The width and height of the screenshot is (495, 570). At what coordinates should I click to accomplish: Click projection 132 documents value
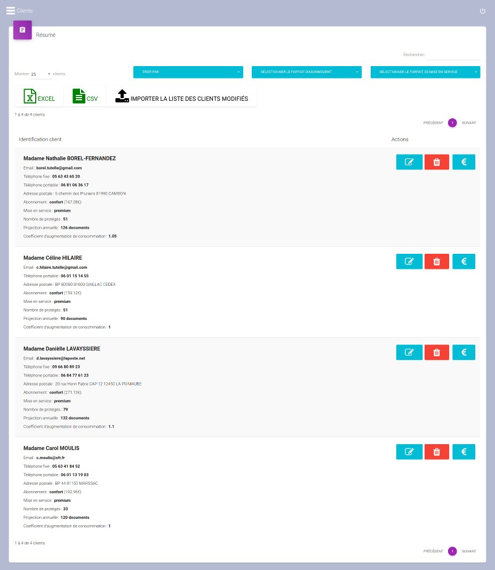[x=75, y=418]
